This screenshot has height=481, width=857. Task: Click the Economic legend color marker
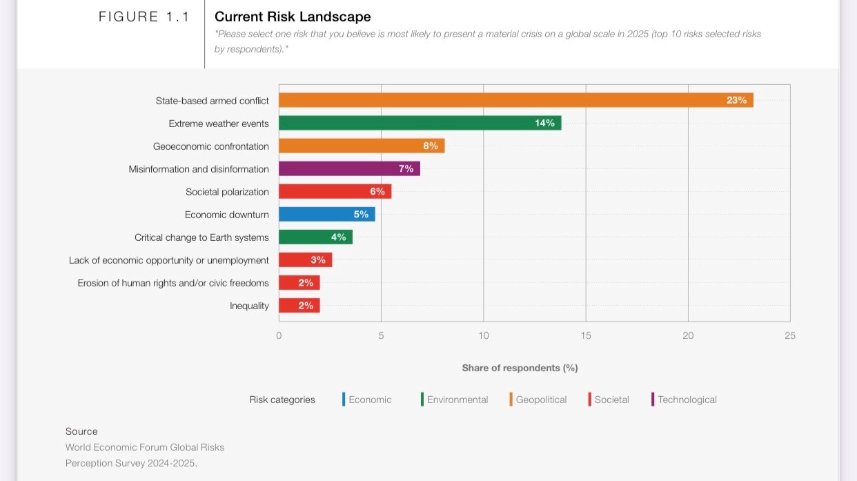(344, 399)
